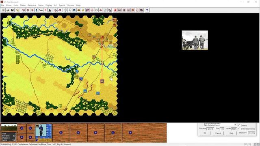Click the Open folder toolbar icon
This screenshot has height=146, width=260.
8,10
